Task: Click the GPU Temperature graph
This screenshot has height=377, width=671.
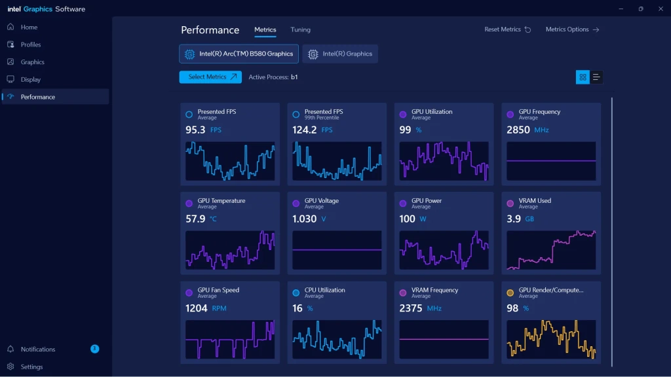Action: click(x=230, y=250)
